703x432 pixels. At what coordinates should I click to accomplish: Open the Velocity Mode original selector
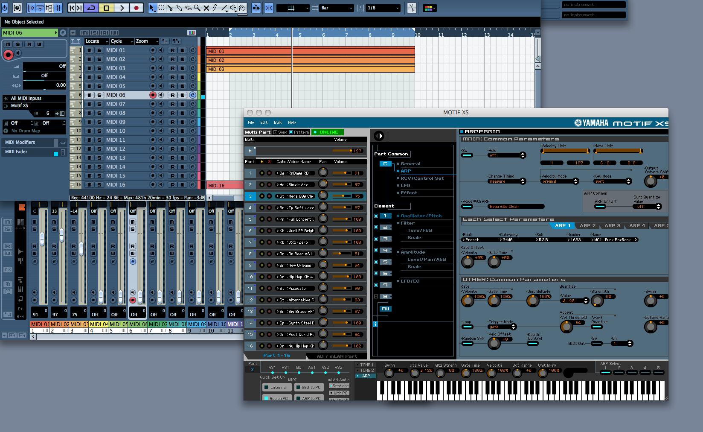pyautogui.click(x=559, y=181)
